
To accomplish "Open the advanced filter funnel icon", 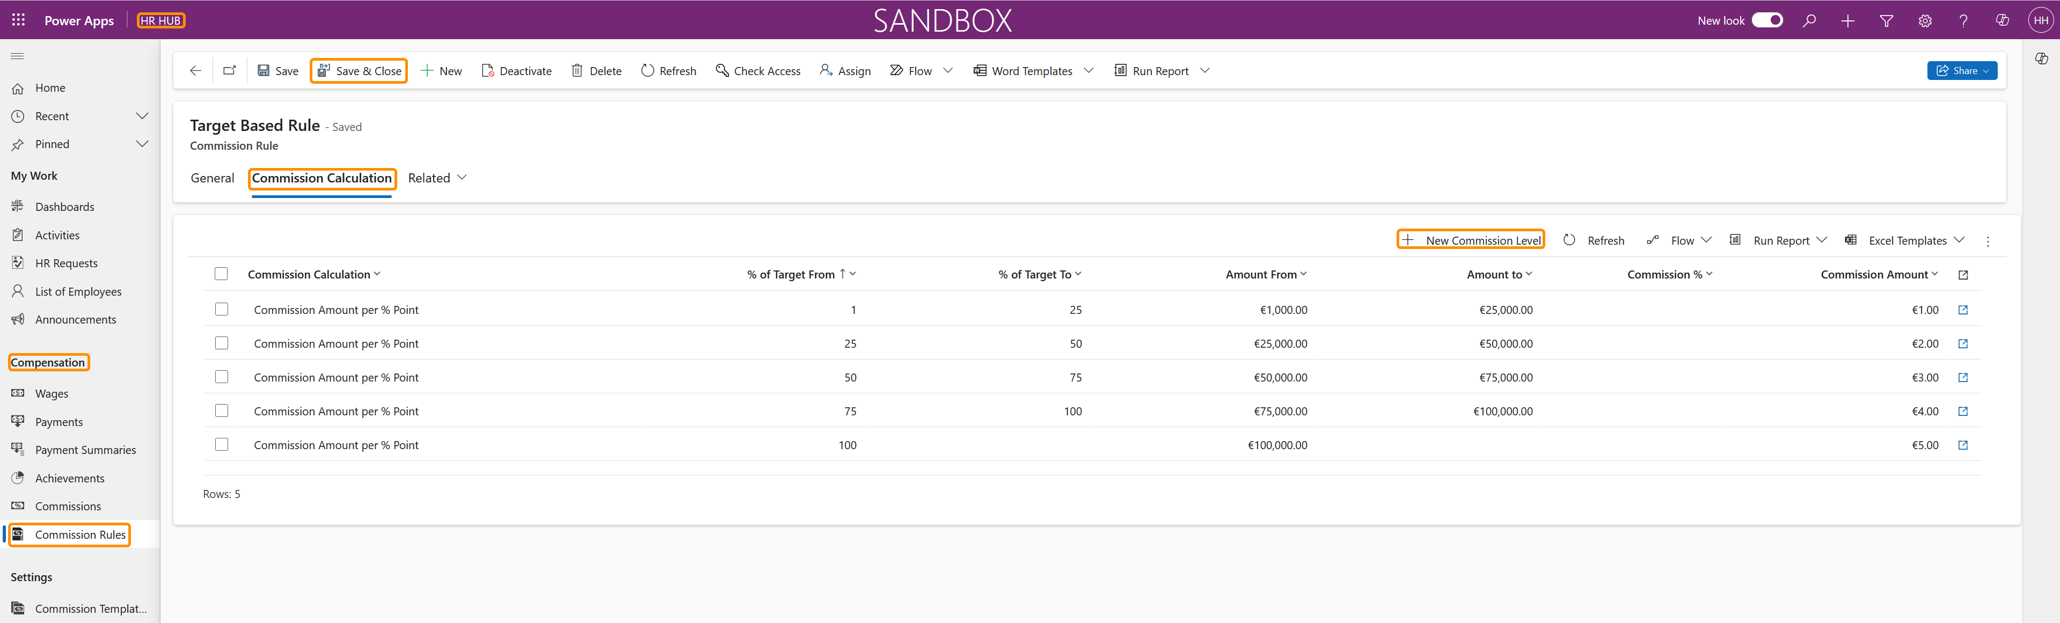I will point(1887,21).
